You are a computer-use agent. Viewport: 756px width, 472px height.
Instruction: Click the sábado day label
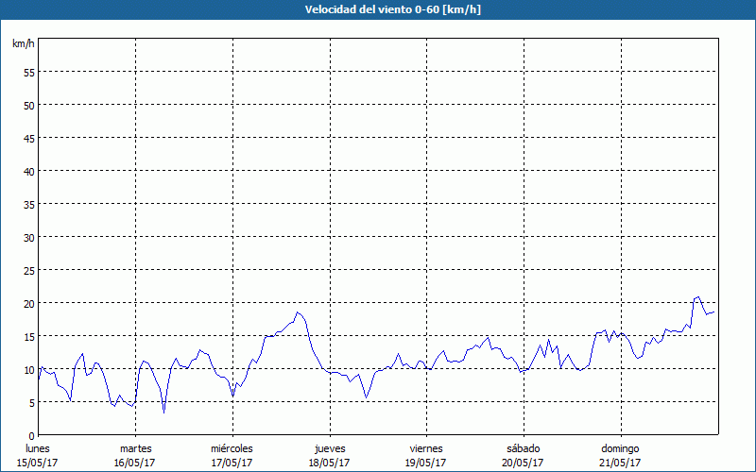tap(523, 448)
